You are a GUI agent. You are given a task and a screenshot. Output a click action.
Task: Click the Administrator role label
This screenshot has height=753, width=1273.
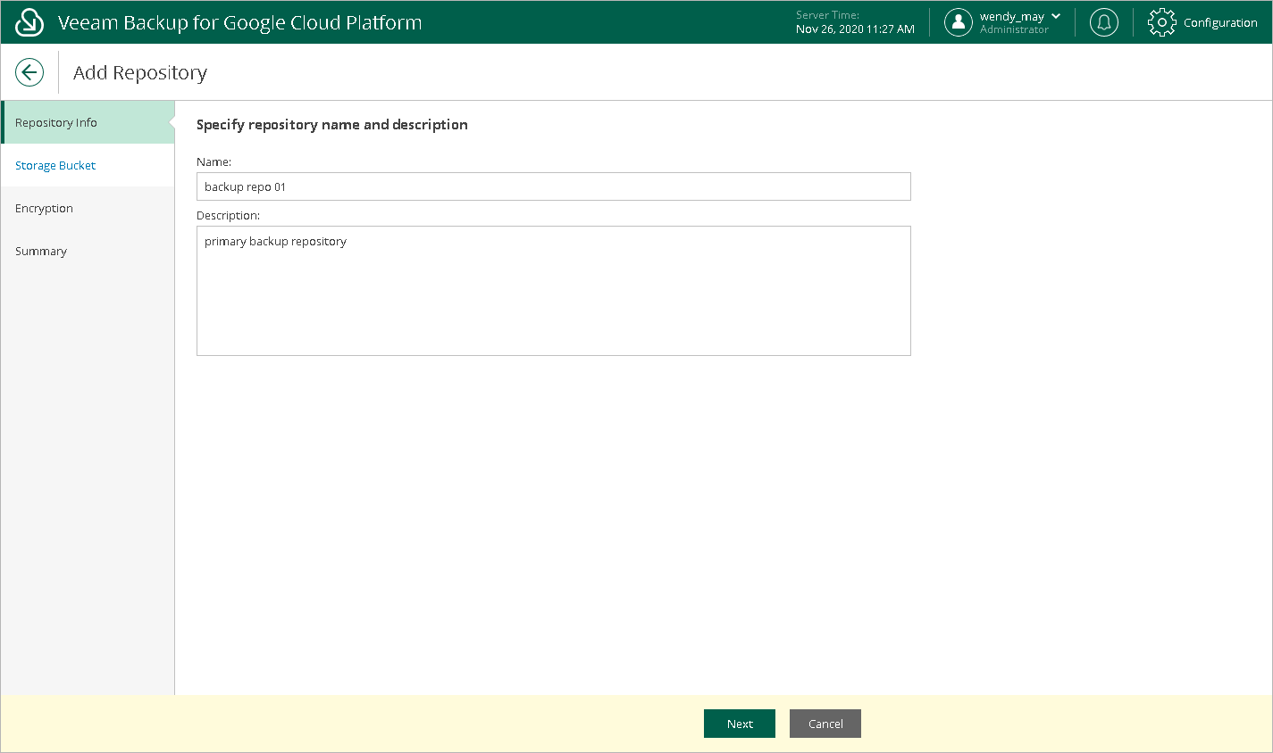1014,29
